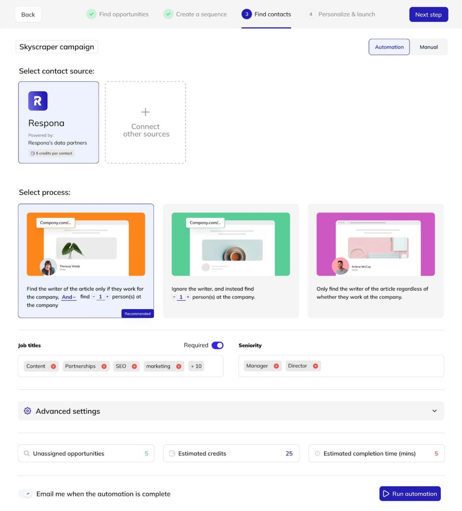Expand the Advanced settings section
The image size is (462, 511).
pyautogui.click(x=435, y=411)
